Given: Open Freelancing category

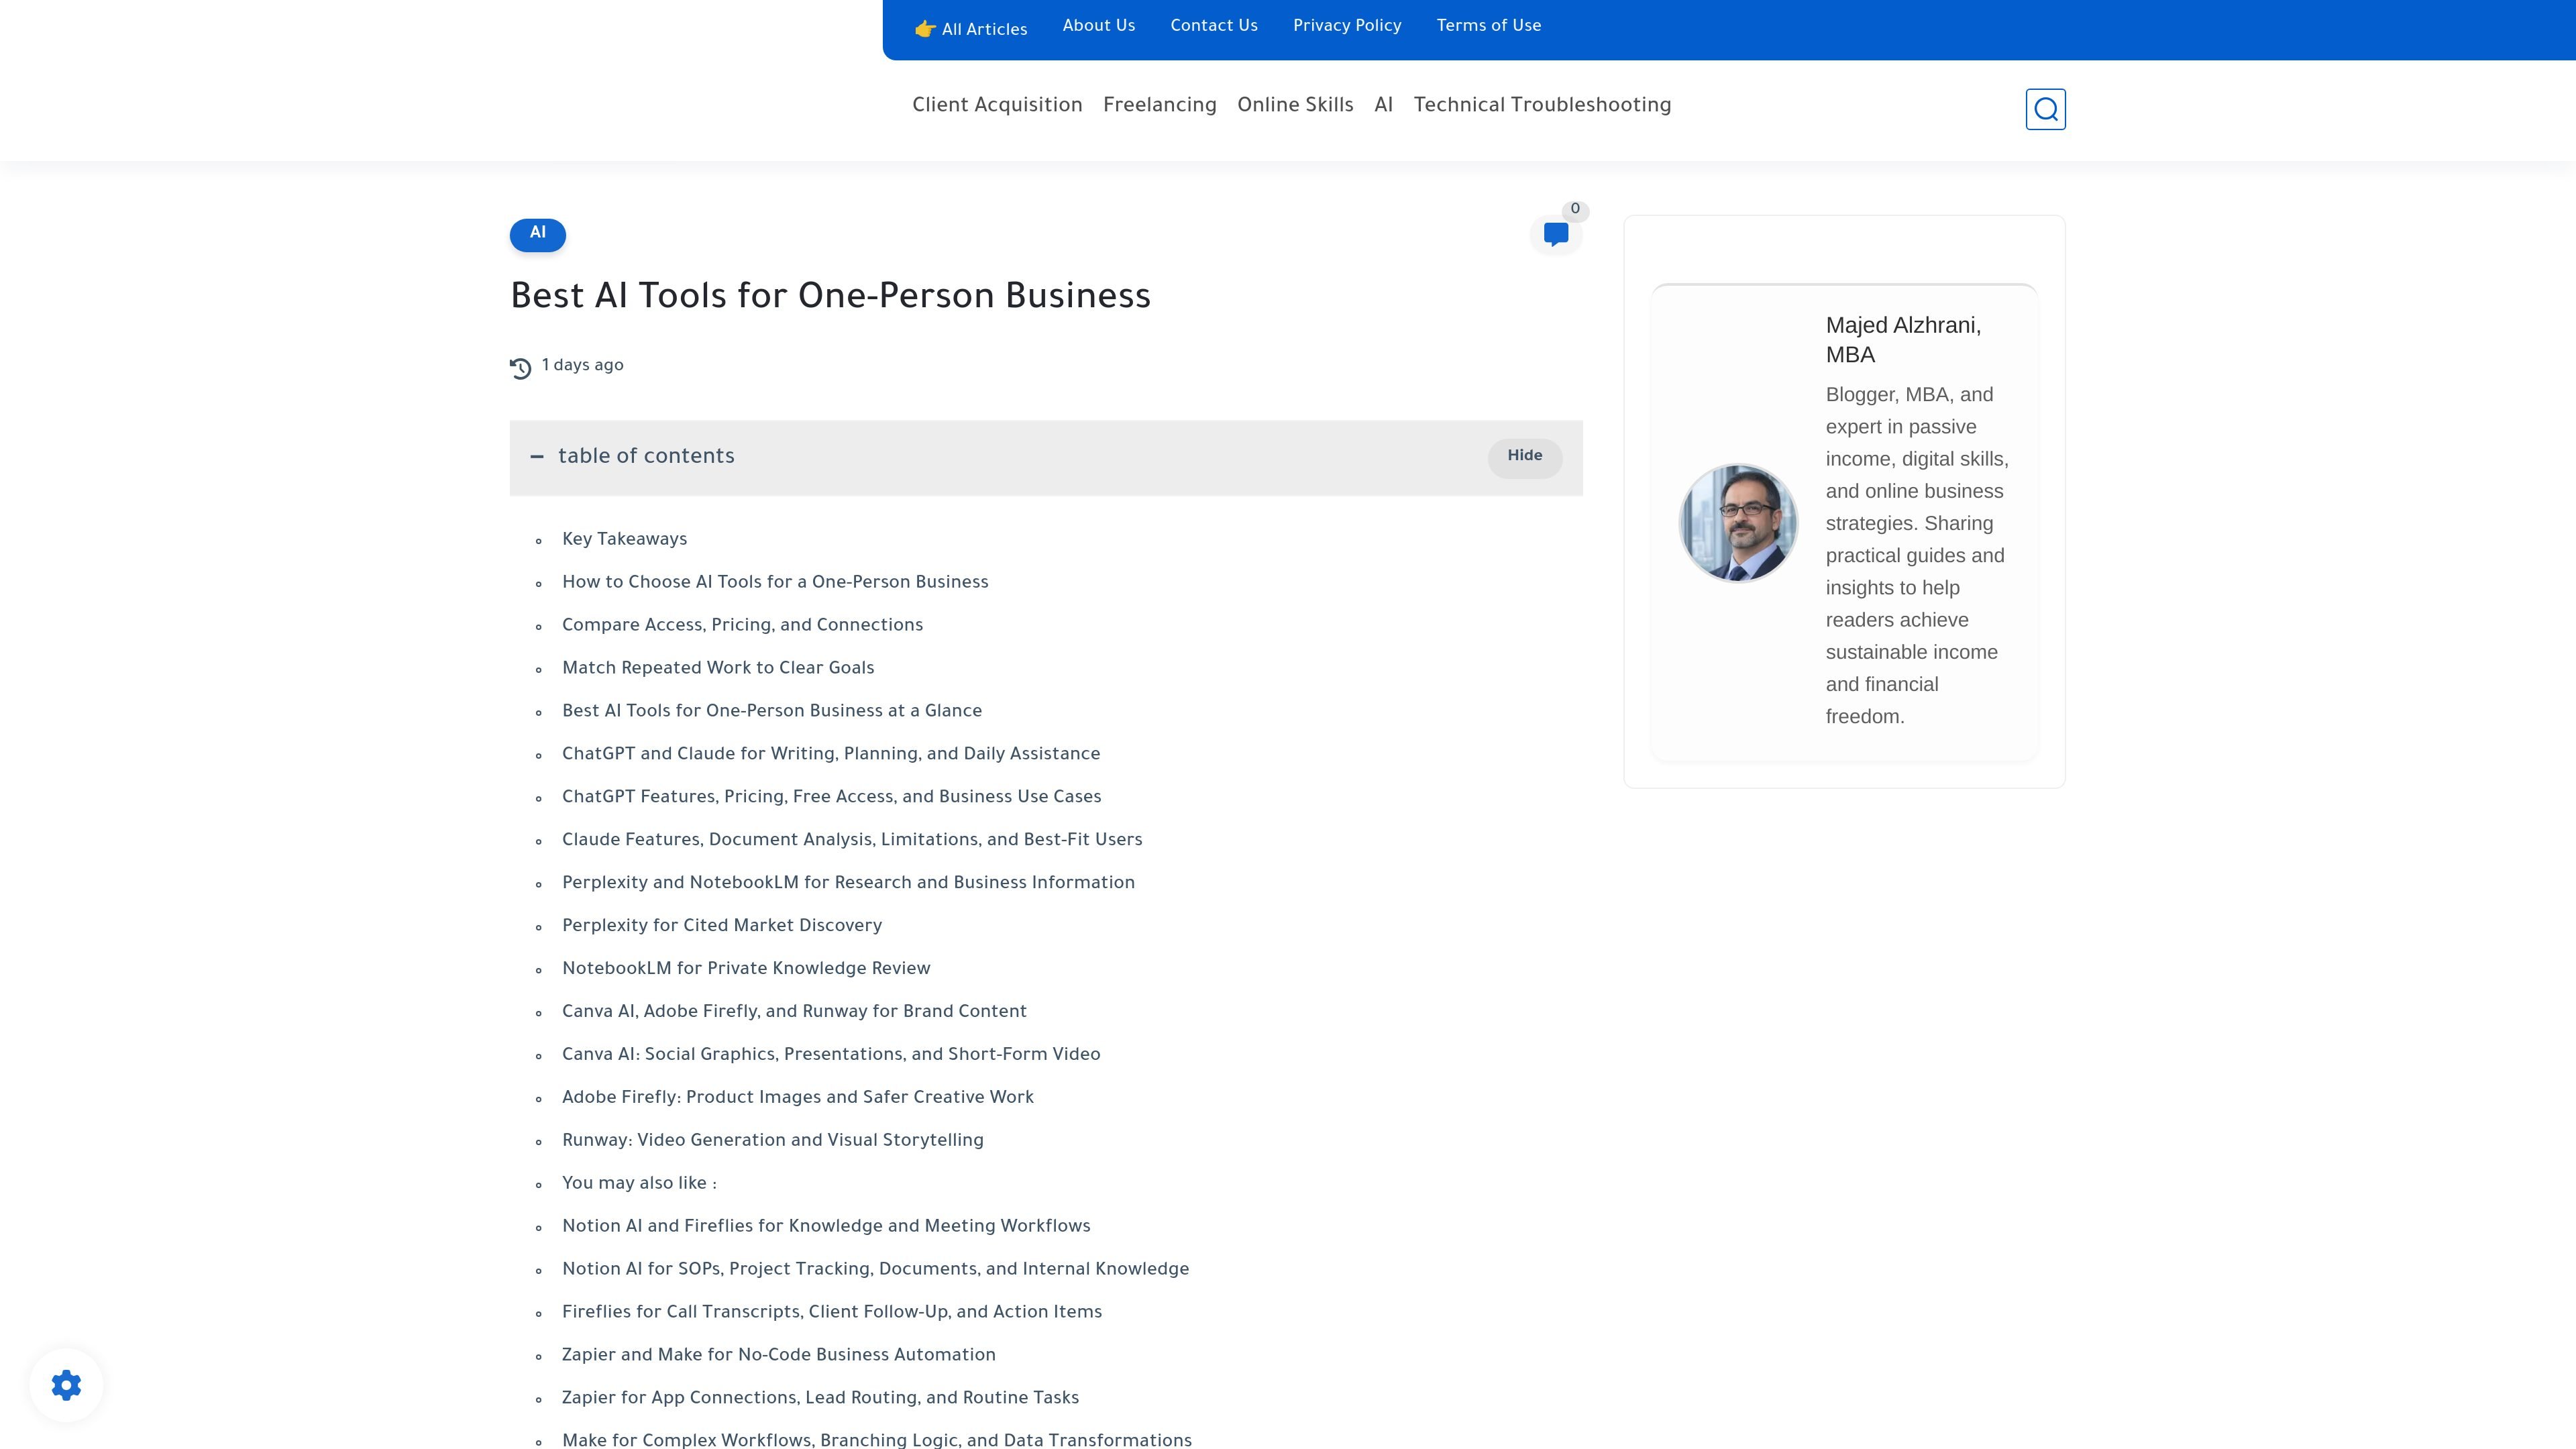Looking at the screenshot, I should pos(1160,106).
